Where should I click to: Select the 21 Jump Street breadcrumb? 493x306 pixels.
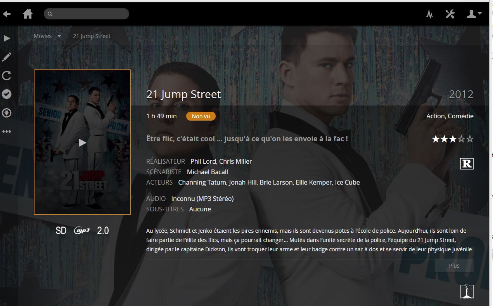(92, 36)
